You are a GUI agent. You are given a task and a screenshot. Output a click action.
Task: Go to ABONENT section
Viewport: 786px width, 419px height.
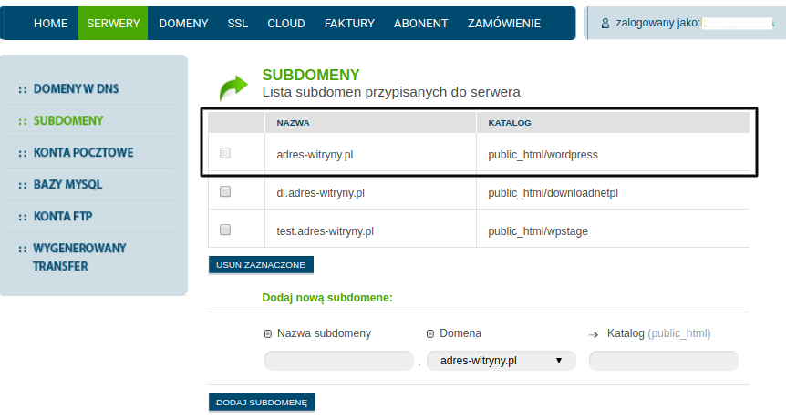coord(421,24)
